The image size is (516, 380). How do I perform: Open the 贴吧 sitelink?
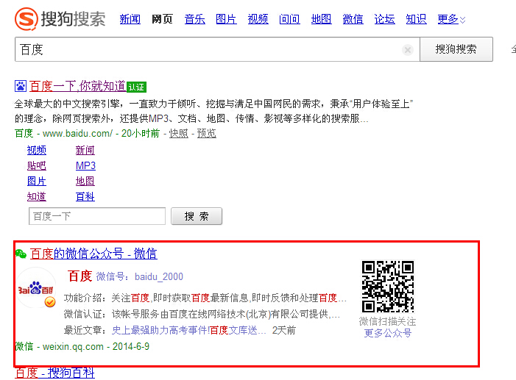[x=36, y=165]
